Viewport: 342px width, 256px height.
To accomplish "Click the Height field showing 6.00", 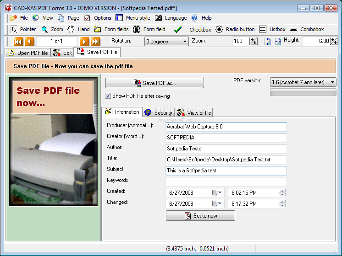I will pyautogui.click(x=316, y=41).
